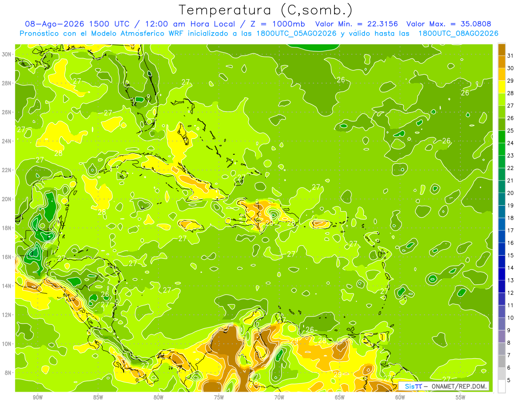Pick the purple legend swatch between 9 and 10
The height and width of the screenshot is (403, 522).
(x=502, y=324)
